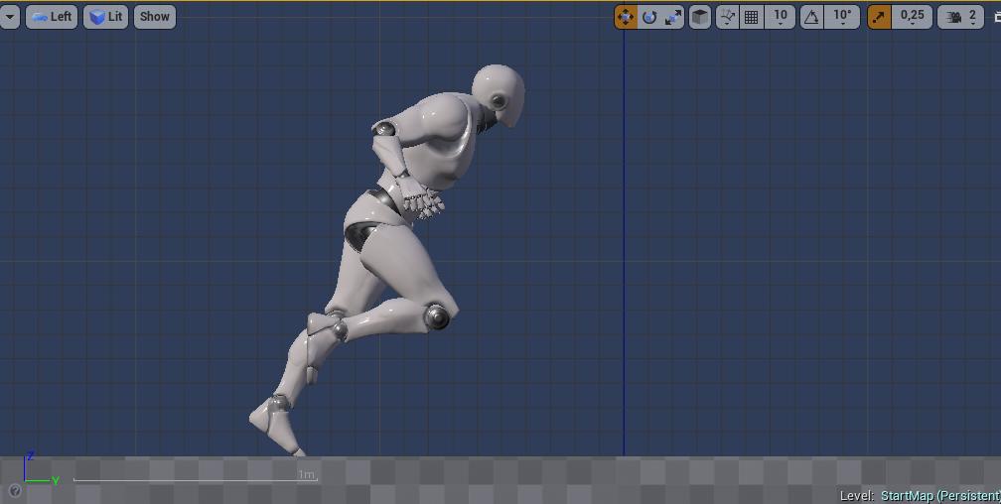Open the surface snapping options
Viewport: 1001px width, 504px height.
point(728,17)
